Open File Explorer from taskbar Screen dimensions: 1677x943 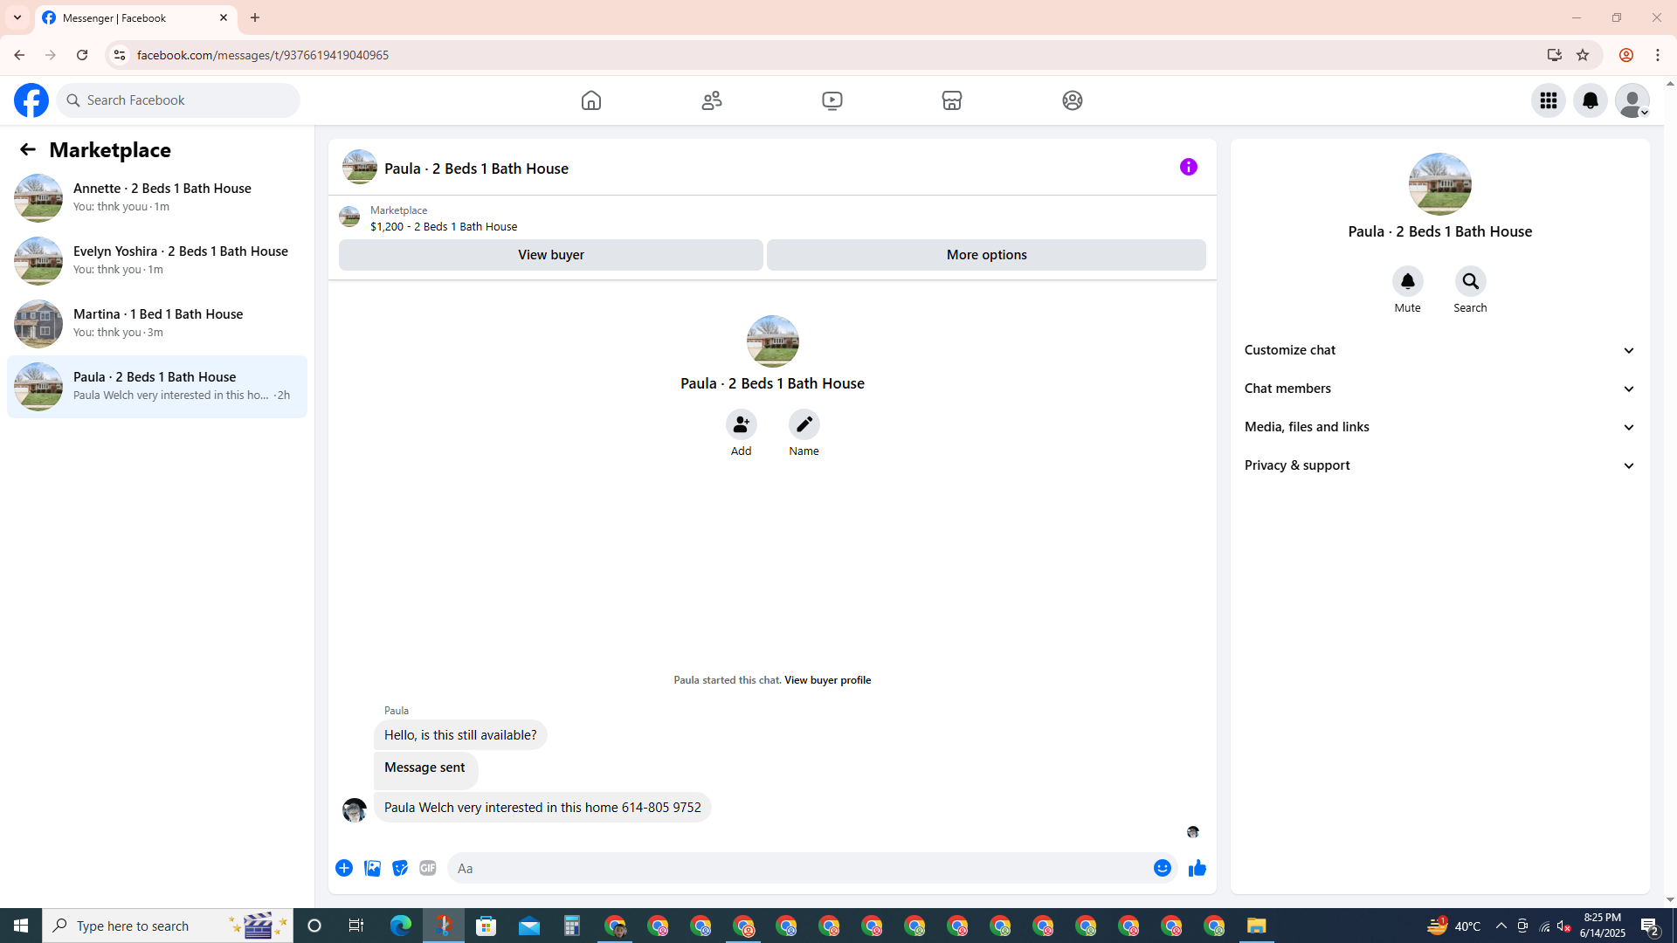coord(1257,926)
